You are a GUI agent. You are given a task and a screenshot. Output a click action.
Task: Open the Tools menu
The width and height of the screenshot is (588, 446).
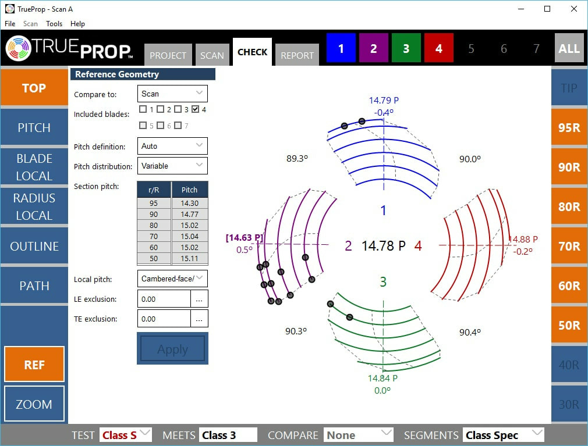54,24
